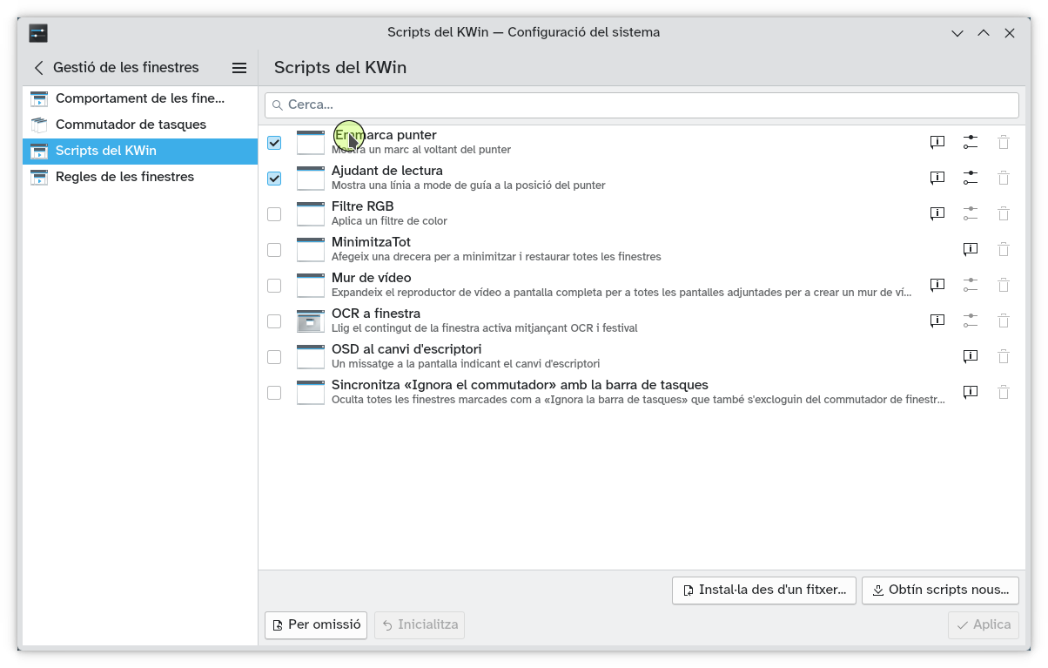
Task: Uncheck the Ajudant de lectura script
Action: [x=274, y=179]
